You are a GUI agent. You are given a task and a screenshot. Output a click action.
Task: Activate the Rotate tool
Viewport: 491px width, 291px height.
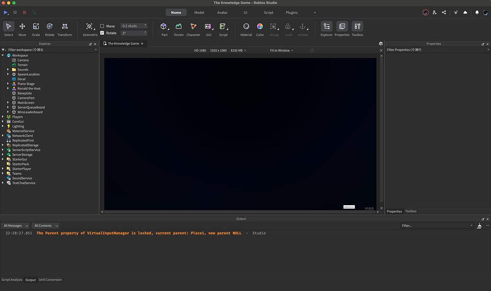pos(49,28)
